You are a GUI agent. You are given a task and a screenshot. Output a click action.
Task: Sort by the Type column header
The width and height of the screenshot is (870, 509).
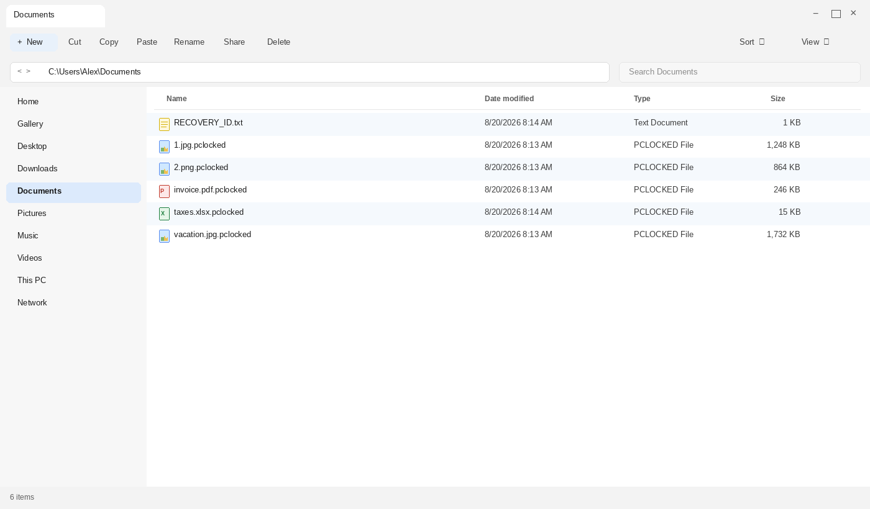[x=642, y=99]
